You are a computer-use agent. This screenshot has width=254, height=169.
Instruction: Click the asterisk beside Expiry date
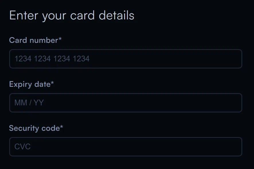pyautogui.click(x=52, y=83)
